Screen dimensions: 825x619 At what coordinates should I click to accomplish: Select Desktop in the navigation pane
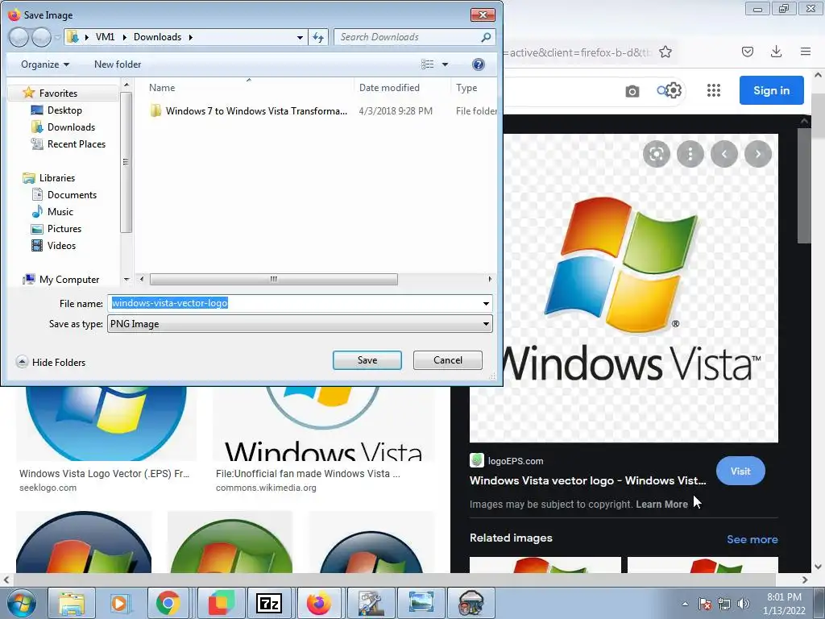(64, 110)
